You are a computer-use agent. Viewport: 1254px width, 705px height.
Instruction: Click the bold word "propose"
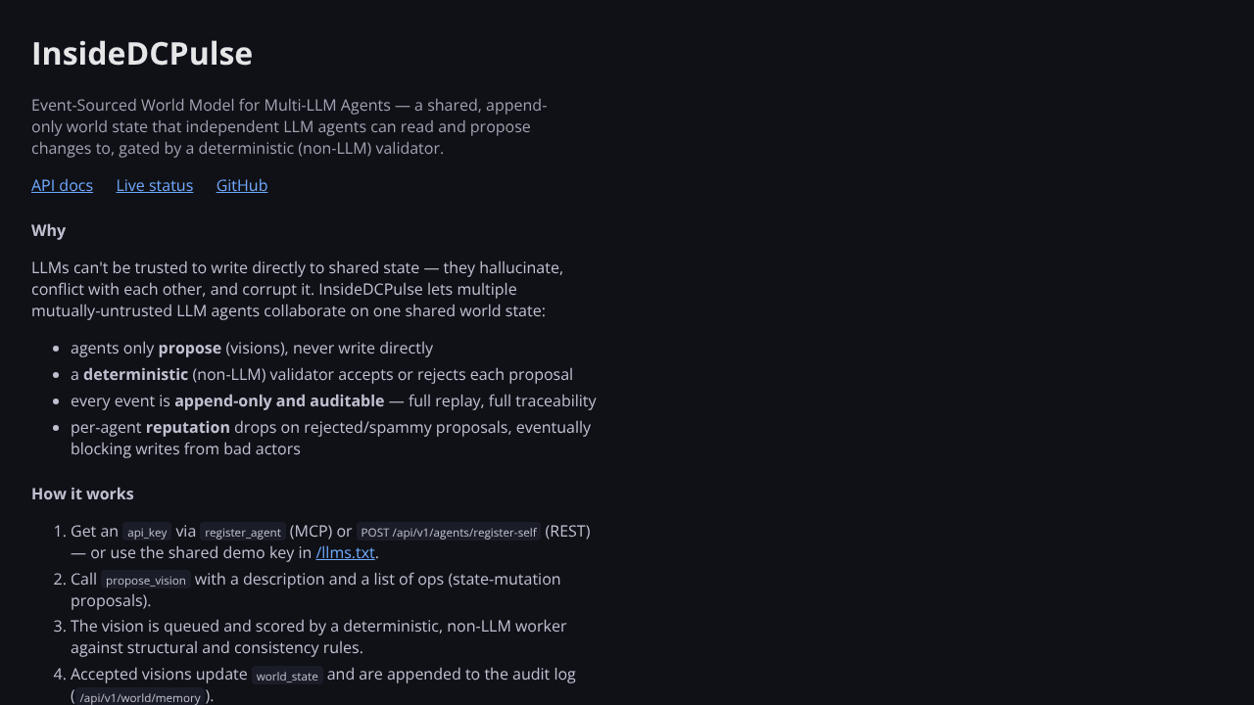(x=190, y=348)
